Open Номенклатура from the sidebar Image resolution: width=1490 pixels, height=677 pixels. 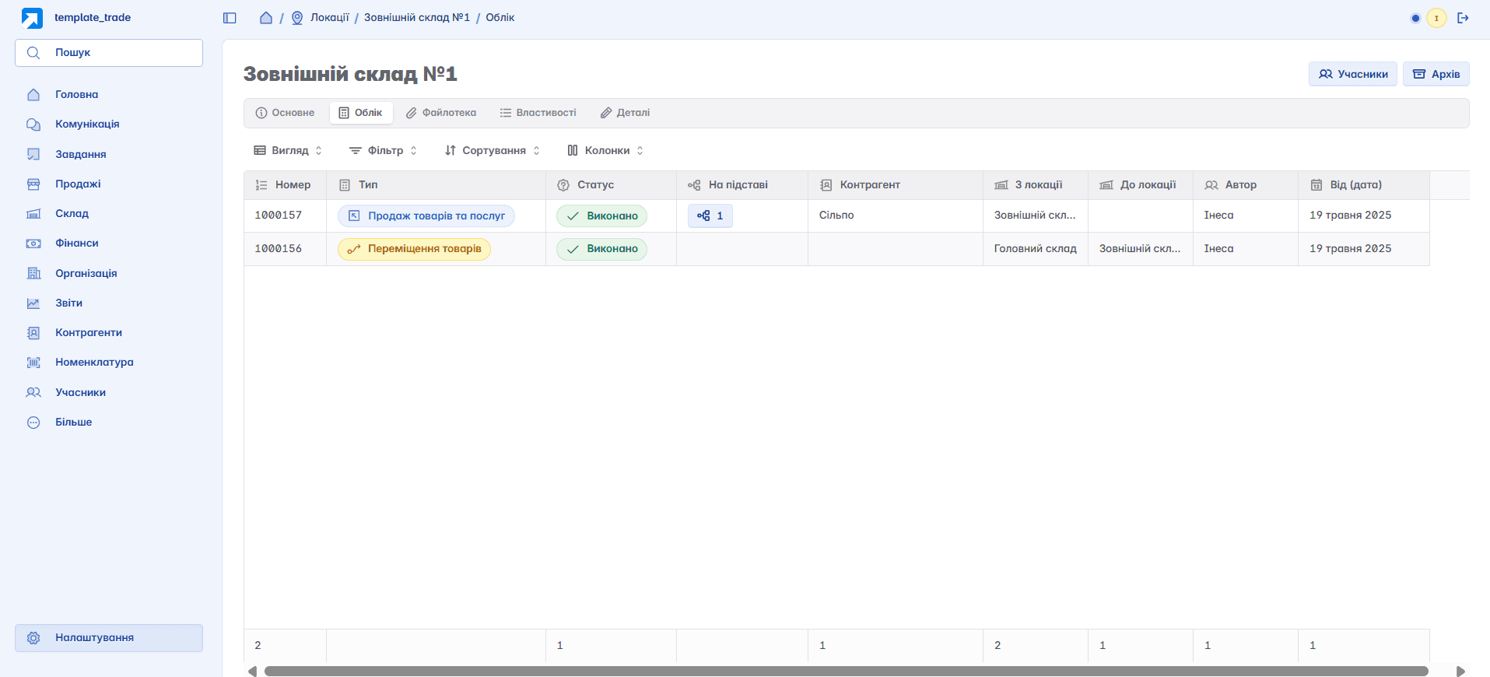pos(109,363)
